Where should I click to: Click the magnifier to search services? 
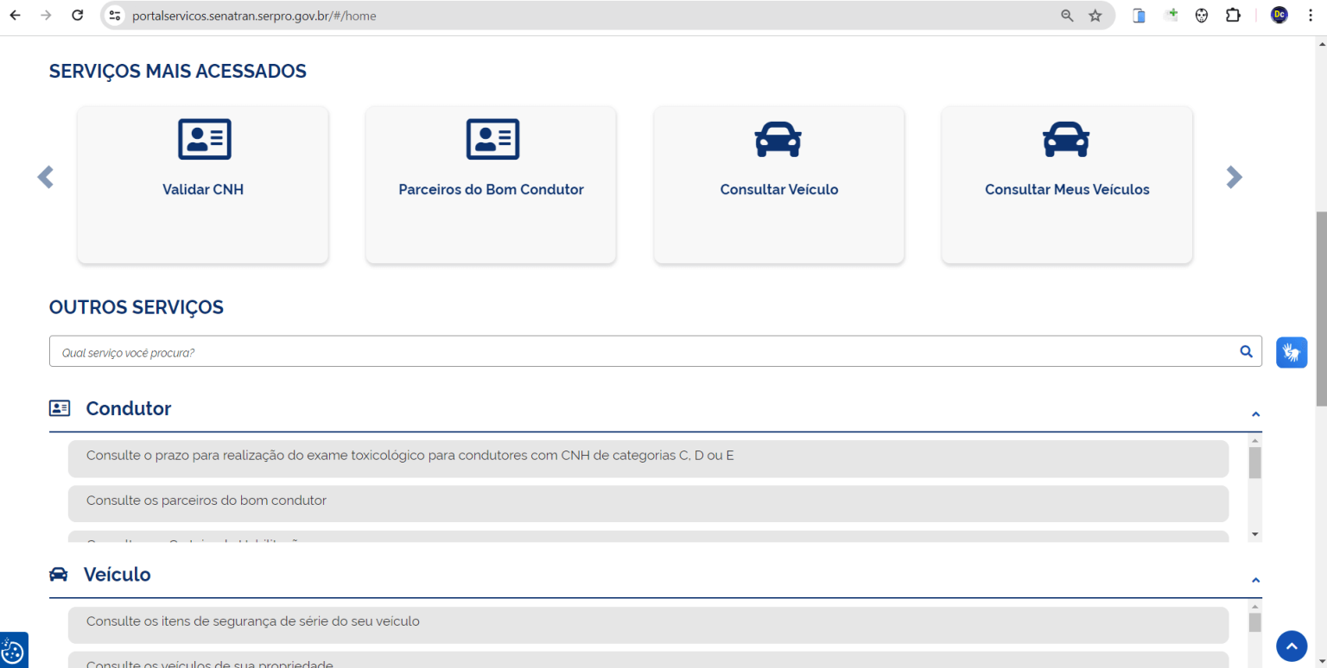point(1246,351)
